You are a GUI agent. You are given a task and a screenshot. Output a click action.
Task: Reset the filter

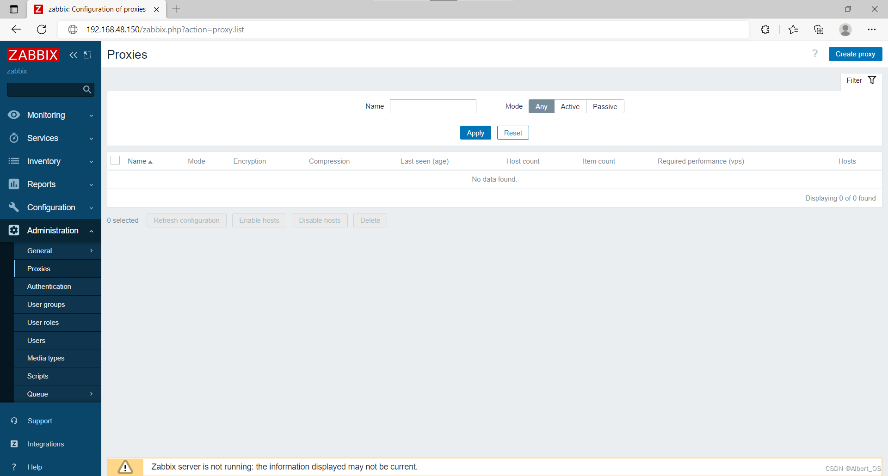point(513,133)
